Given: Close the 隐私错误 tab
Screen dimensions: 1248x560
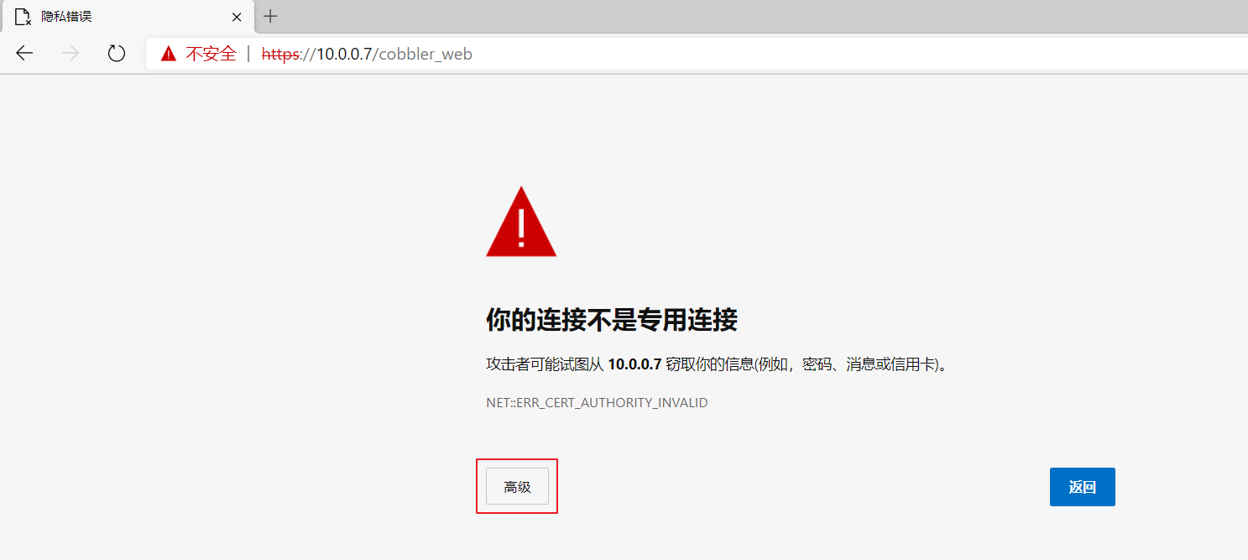Looking at the screenshot, I should tap(237, 17).
